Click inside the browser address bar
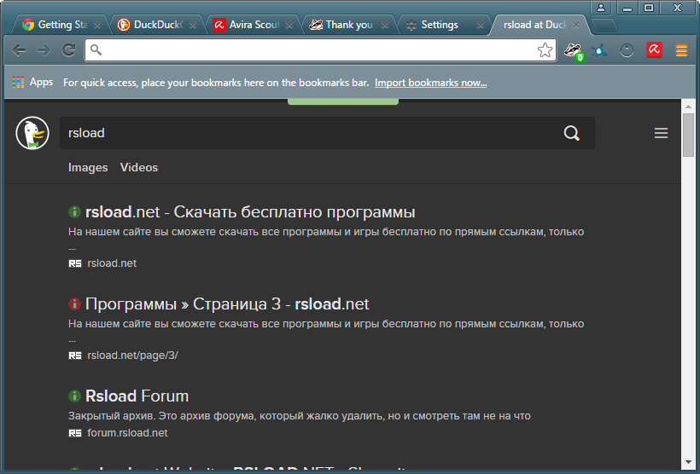 tap(319, 50)
